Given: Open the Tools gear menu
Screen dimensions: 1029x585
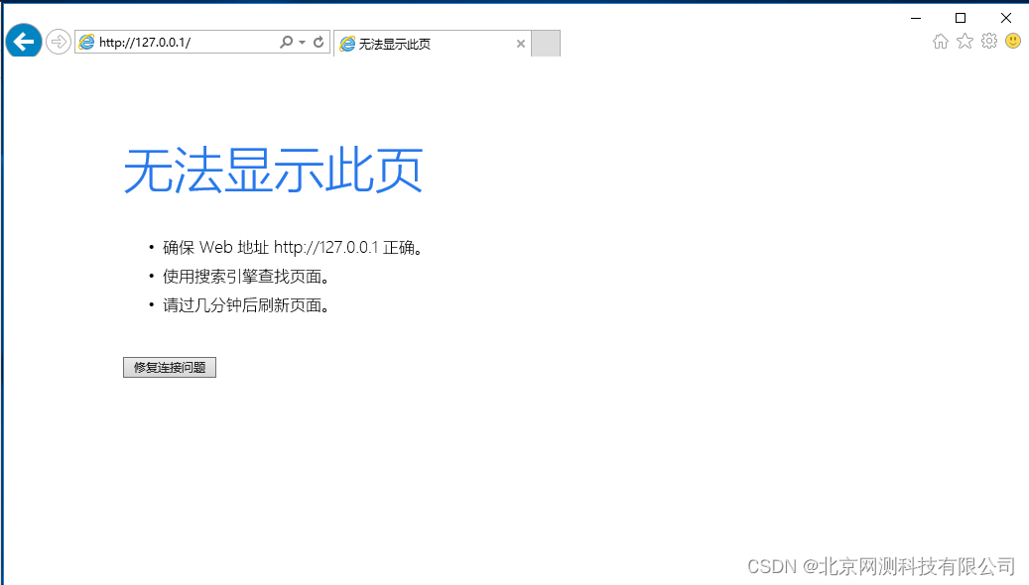Looking at the screenshot, I should click(x=989, y=42).
